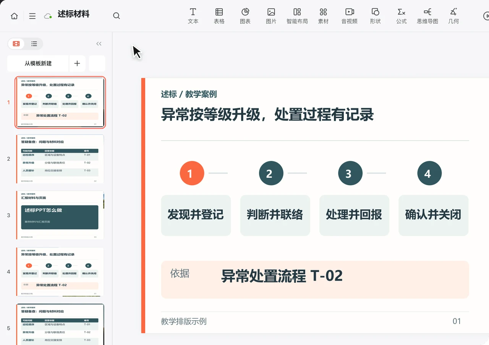
Task: Select slide 2 thumbnail in the panel
Action: (60, 159)
